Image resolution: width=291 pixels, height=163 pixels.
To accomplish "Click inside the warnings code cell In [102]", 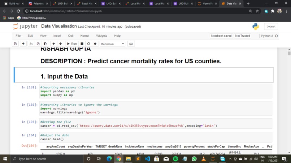I will tap(156, 108).
